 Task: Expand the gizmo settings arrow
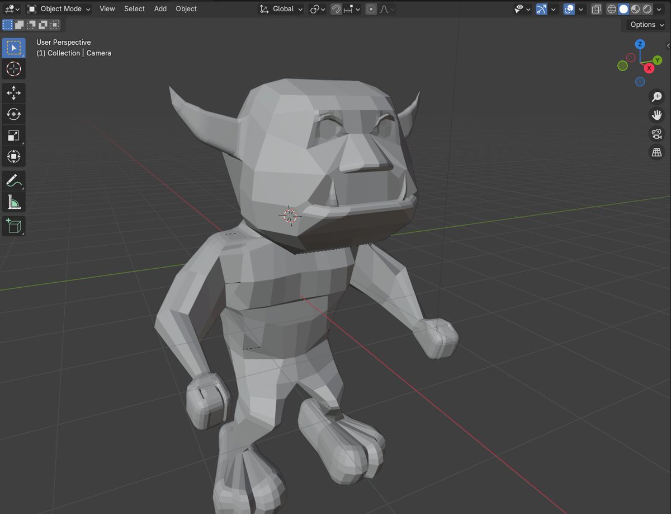(554, 9)
